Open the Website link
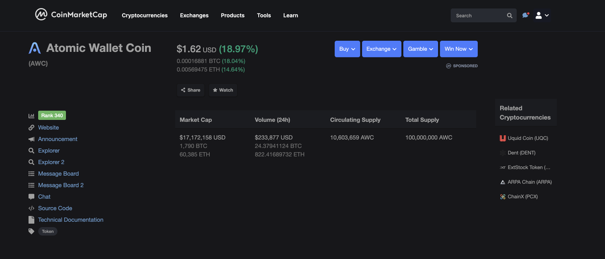 click(48, 128)
